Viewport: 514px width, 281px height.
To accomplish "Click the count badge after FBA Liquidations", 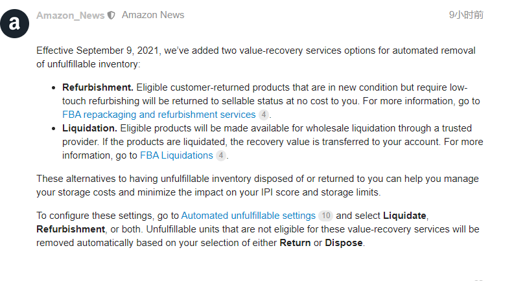I will point(221,155).
